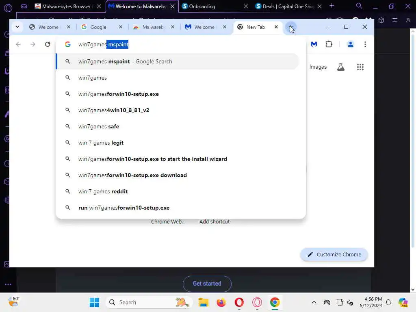Open Opera's cube extensions icon
Viewport: 416px width, 312px height.
click(x=381, y=20)
